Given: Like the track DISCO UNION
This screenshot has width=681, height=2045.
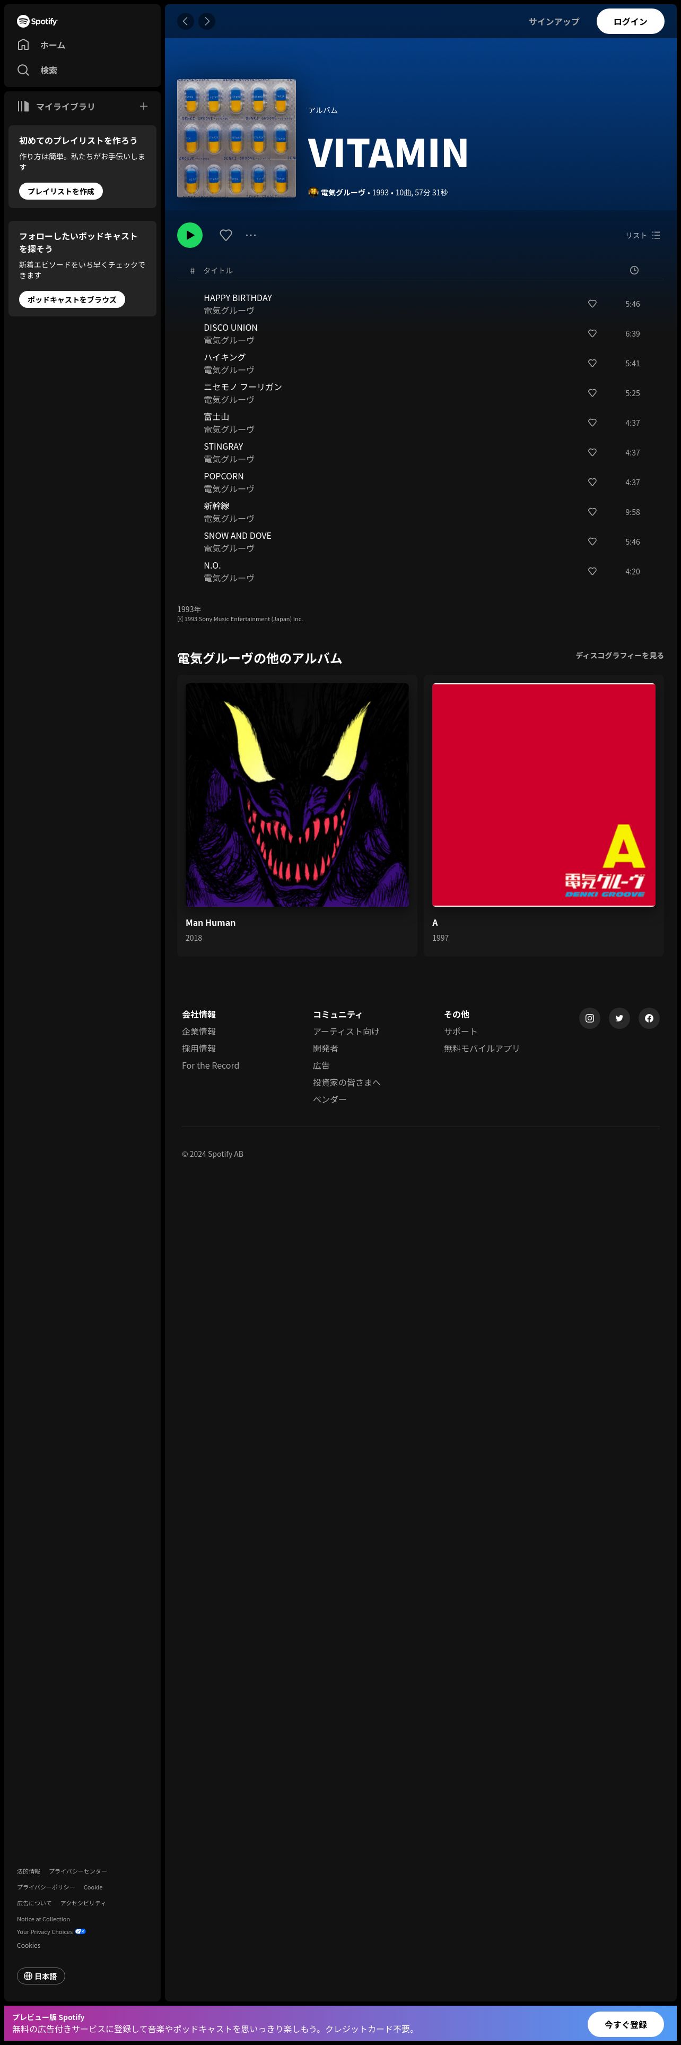Looking at the screenshot, I should point(592,333).
